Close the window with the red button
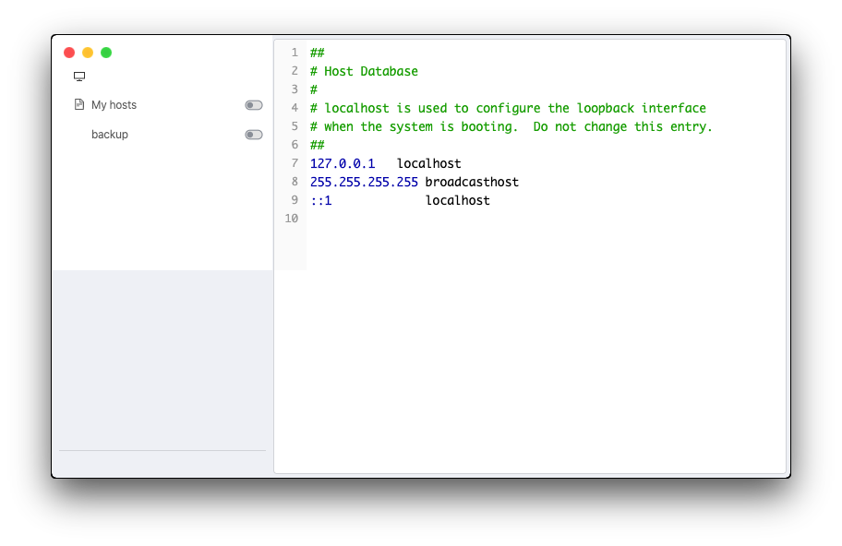The width and height of the screenshot is (842, 546). point(69,53)
